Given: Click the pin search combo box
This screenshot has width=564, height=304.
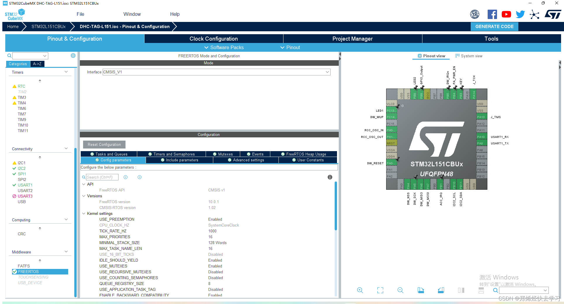Looking at the screenshot, I should 524,290.
